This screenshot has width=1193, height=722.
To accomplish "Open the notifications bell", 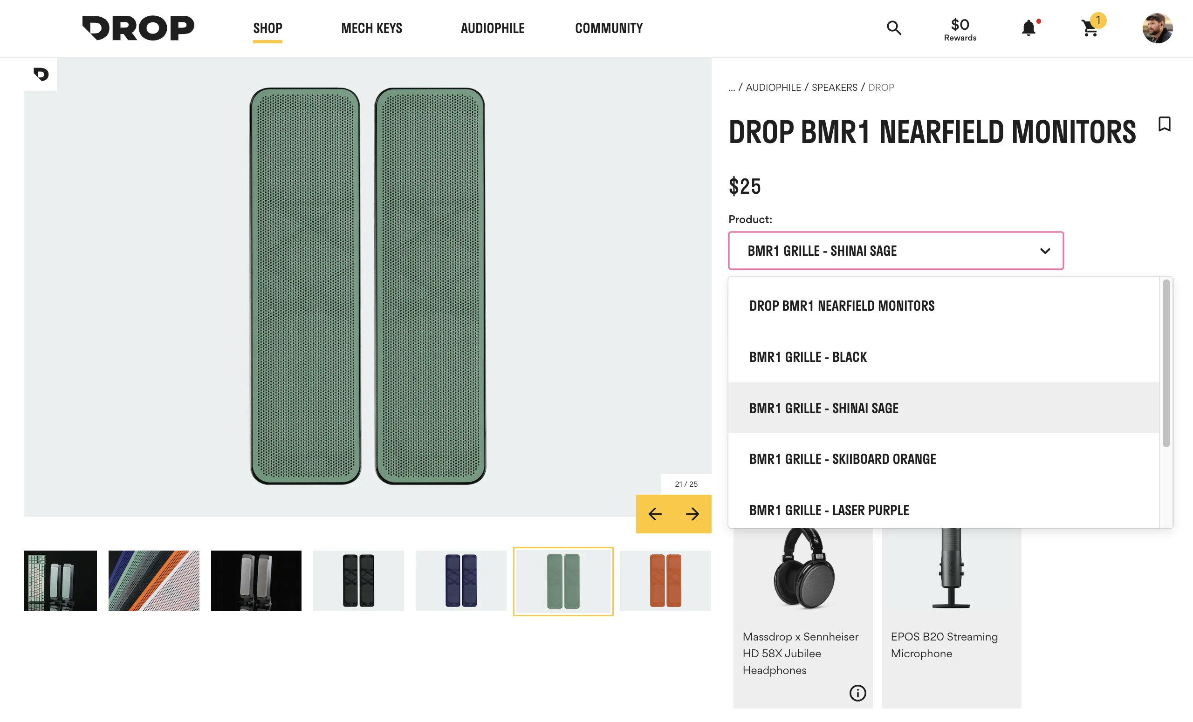I will pyautogui.click(x=1029, y=28).
